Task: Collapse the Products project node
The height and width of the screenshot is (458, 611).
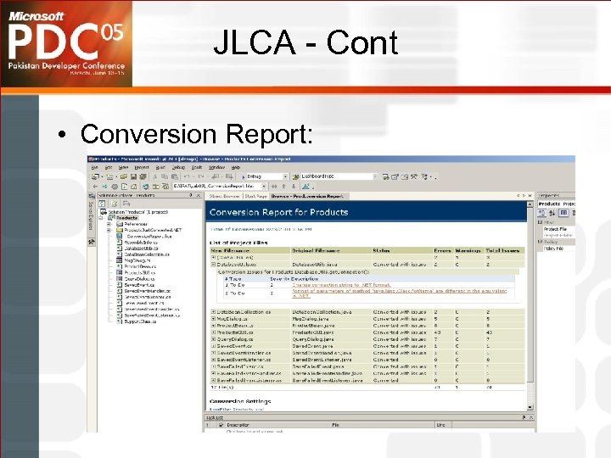Action: click(102, 218)
